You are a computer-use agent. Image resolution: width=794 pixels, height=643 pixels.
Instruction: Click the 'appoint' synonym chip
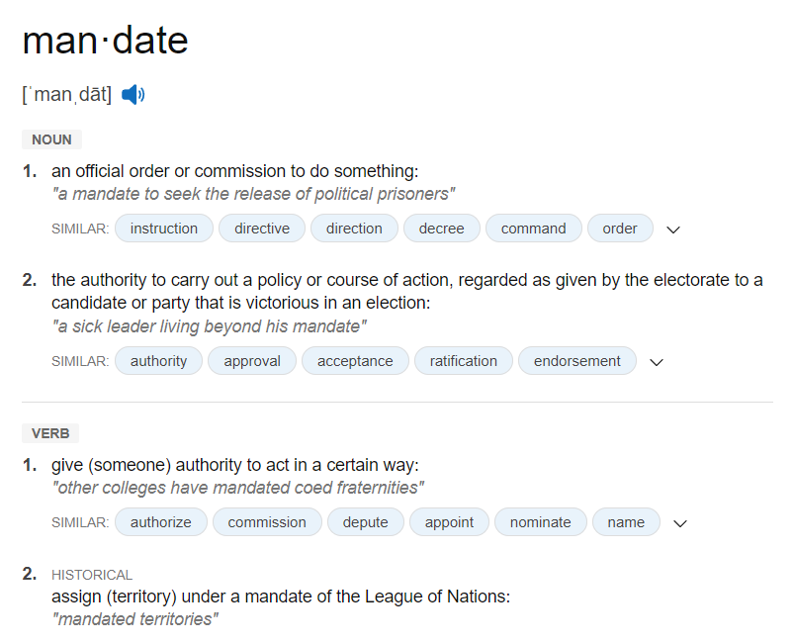[449, 522]
